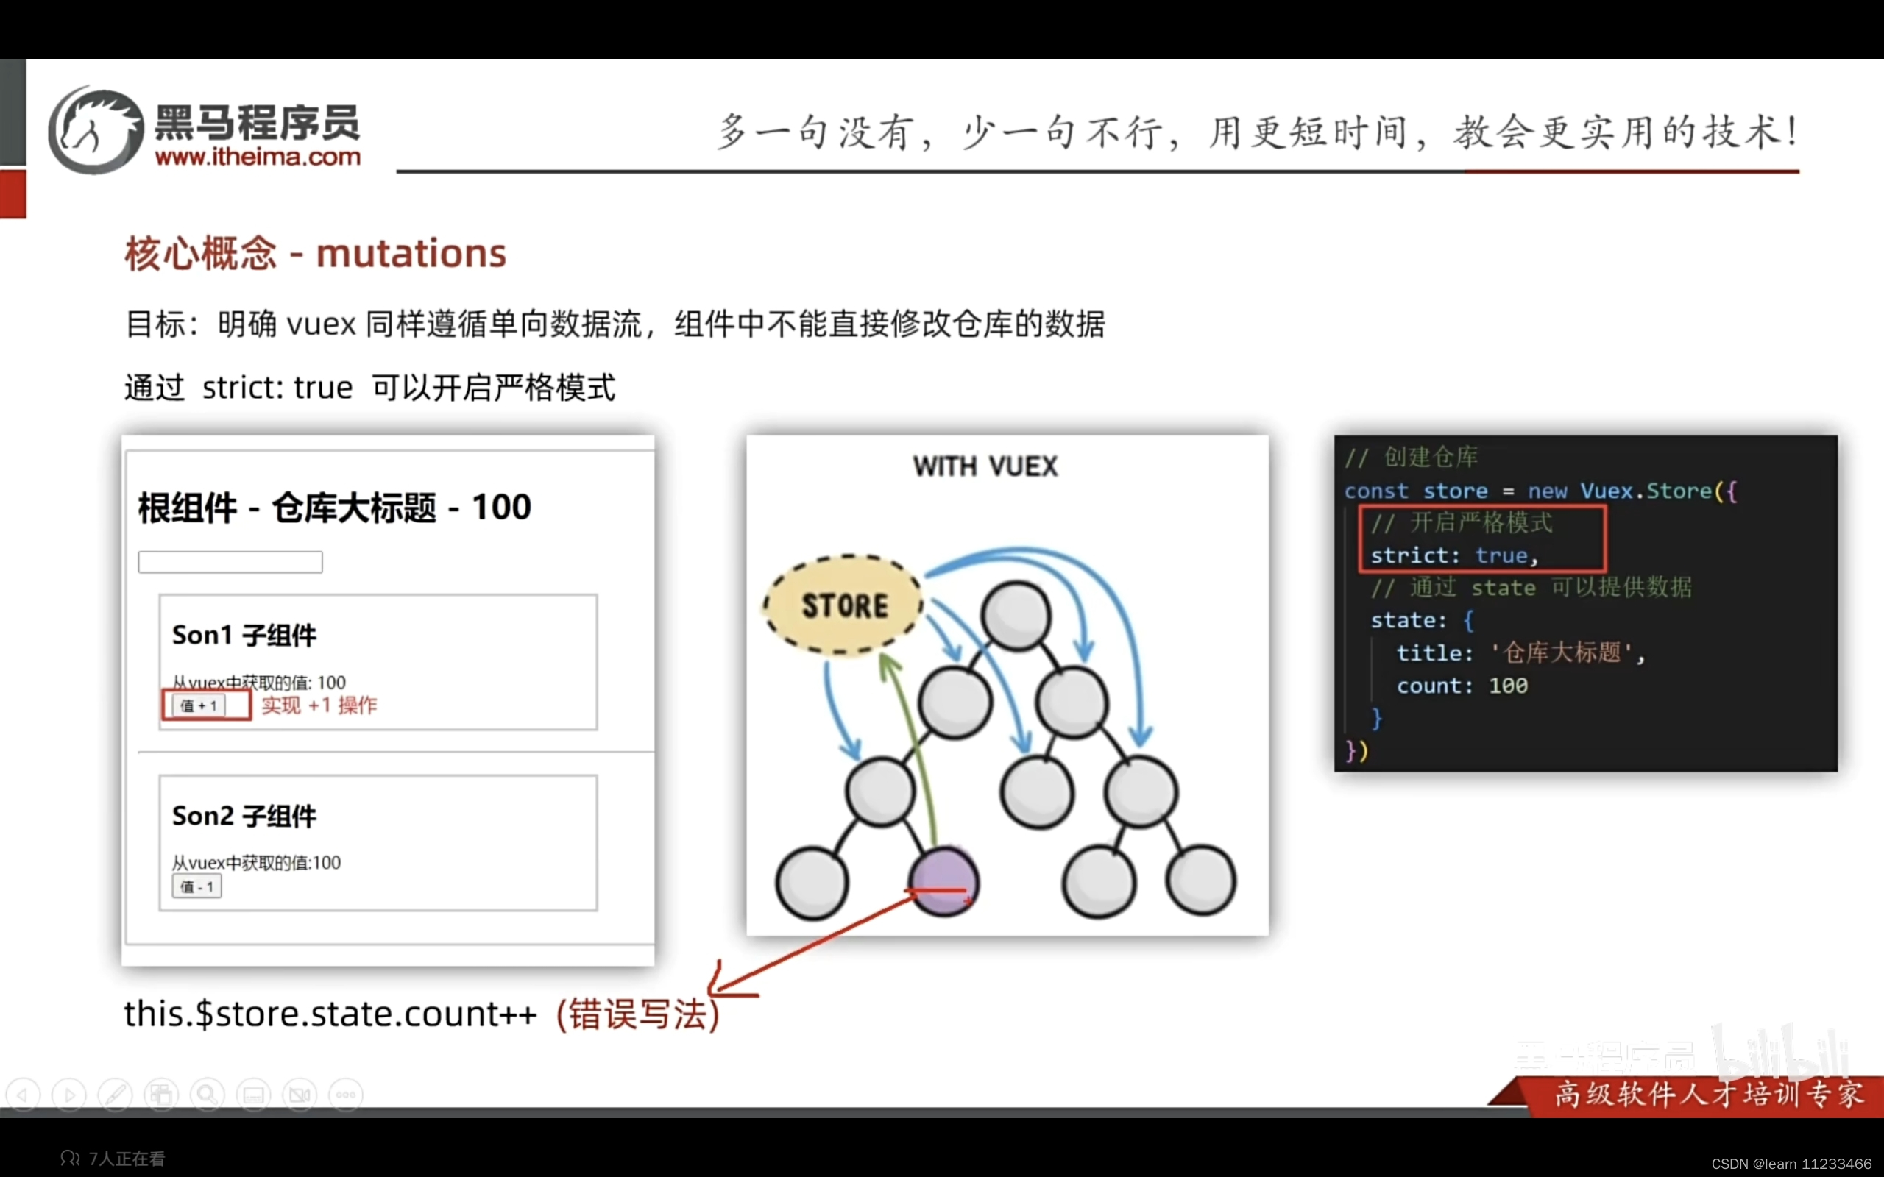
Task: Toggle the camera-off icon in slideshow toolbar
Action: (x=300, y=1095)
